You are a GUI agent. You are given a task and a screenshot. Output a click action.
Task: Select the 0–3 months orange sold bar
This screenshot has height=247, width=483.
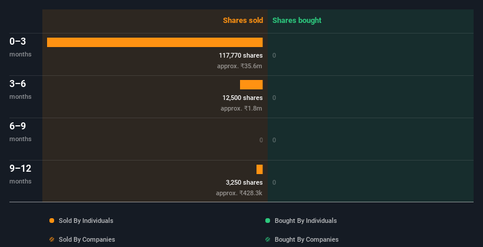click(x=155, y=42)
